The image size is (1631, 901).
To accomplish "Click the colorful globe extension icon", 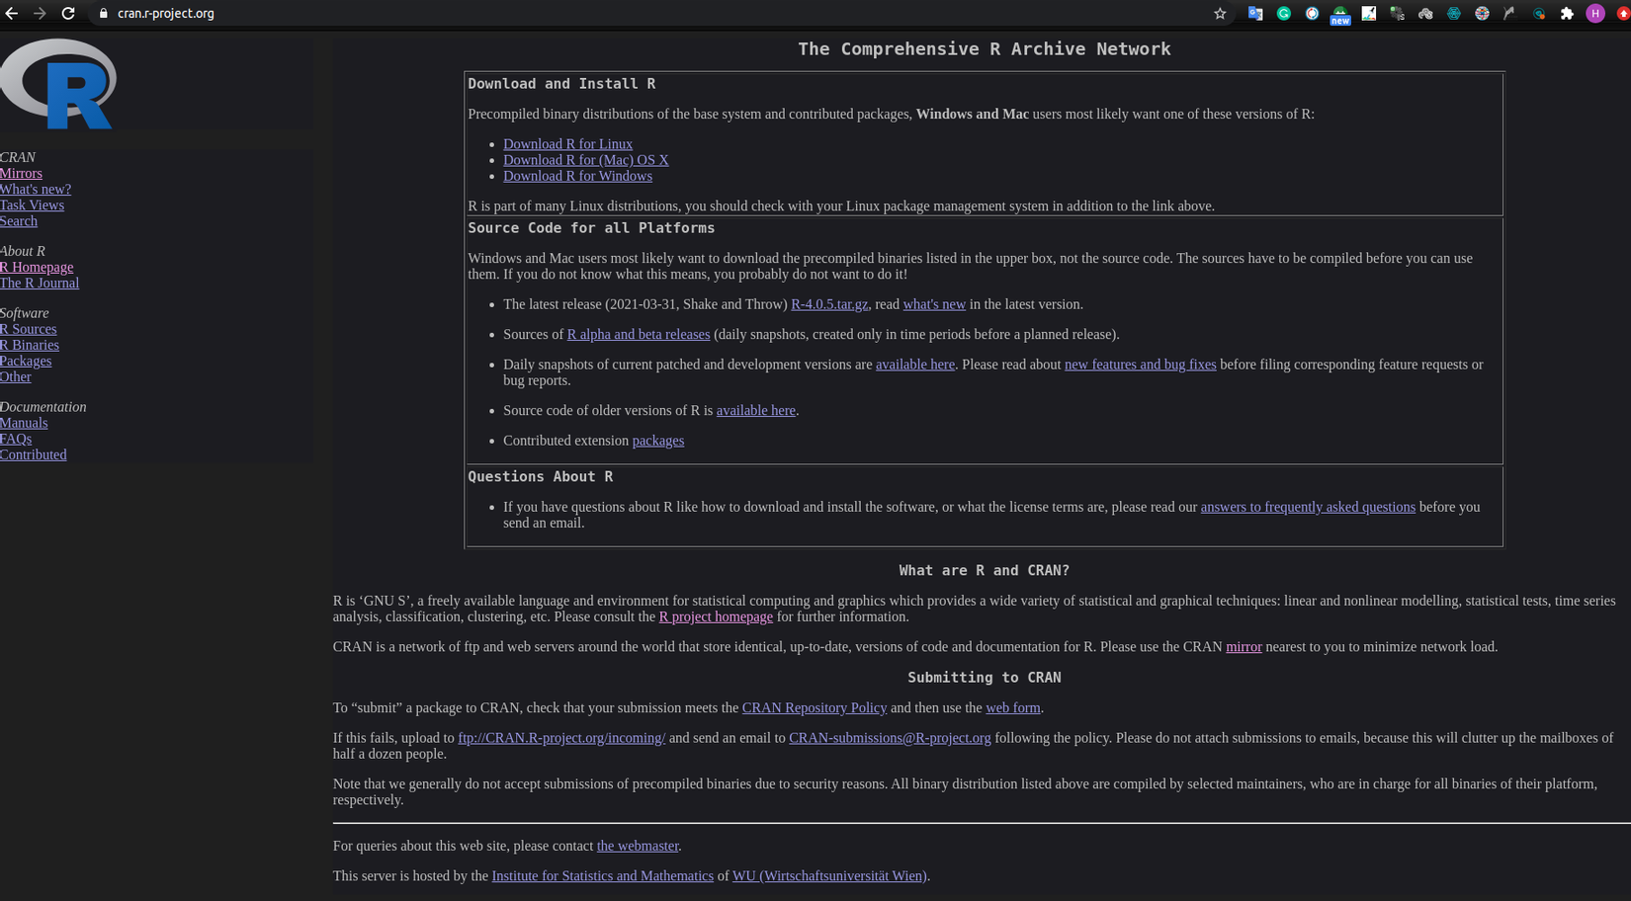I will (x=1482, y=14).
